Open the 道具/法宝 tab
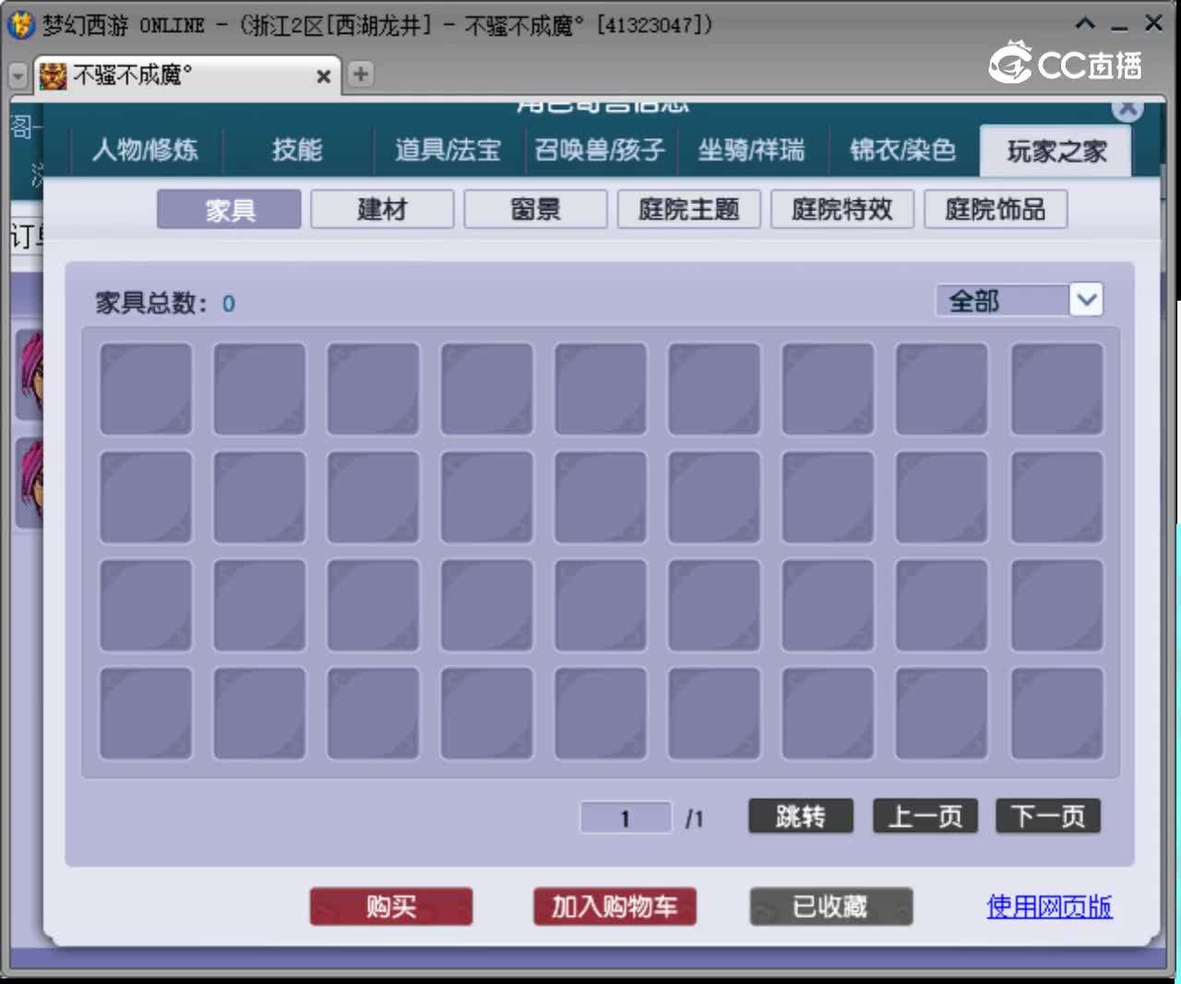The image size is (1181, 984). [x=448, y=150]
